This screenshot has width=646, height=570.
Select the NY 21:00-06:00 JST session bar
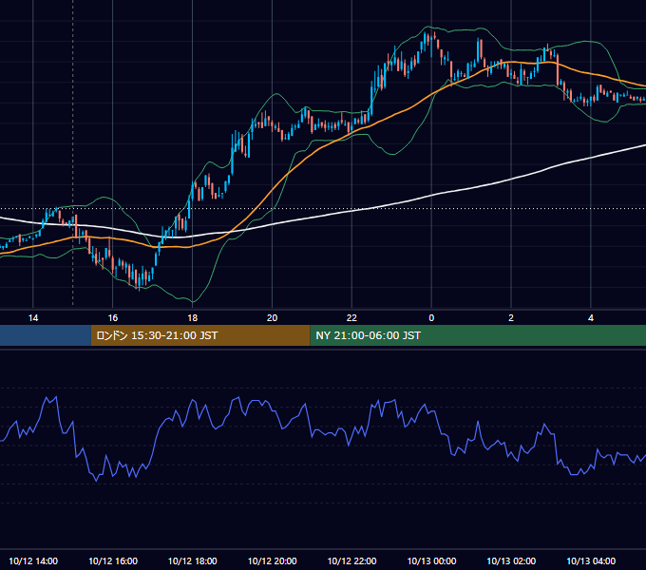click(478, 335)
